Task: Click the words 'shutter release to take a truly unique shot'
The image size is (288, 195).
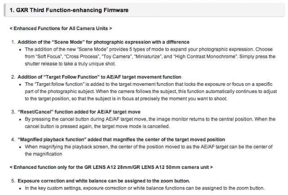Action: coord(70,64)
